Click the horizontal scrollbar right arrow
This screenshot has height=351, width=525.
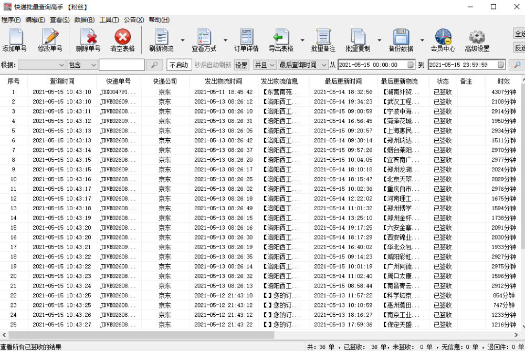(516, 335)
